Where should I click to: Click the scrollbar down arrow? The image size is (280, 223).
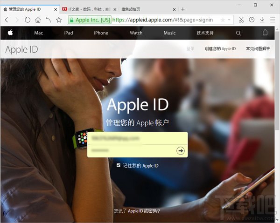(277, 220)
